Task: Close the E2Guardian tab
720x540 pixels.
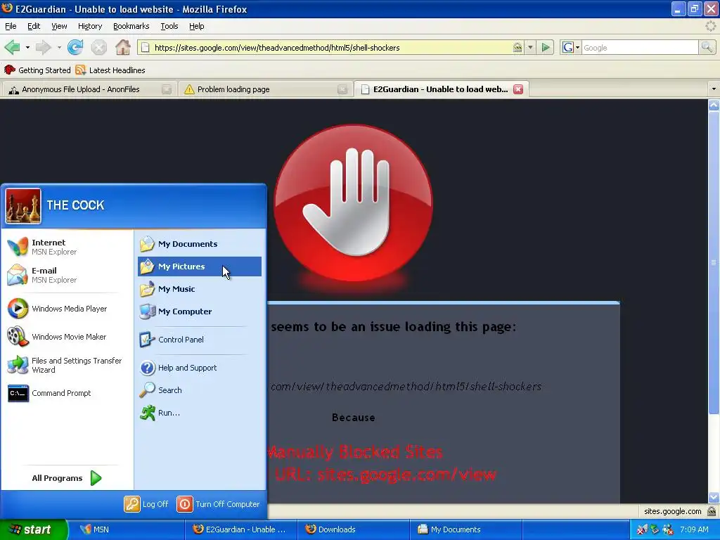Action: click(x=518, y=89)
